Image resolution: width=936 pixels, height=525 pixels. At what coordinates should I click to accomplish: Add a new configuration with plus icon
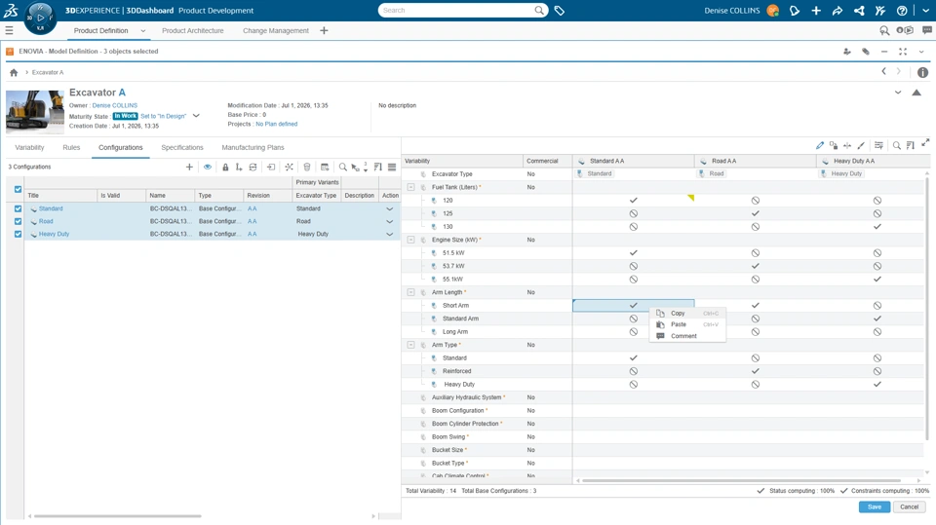coord(189,168)
